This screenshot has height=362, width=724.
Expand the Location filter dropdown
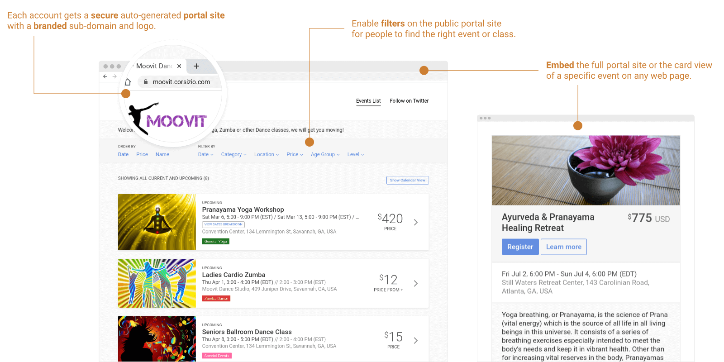click(267, 154)
